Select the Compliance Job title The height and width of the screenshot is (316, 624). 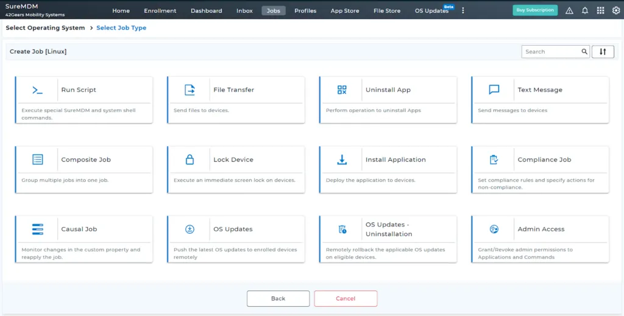[x=544, y=160]
